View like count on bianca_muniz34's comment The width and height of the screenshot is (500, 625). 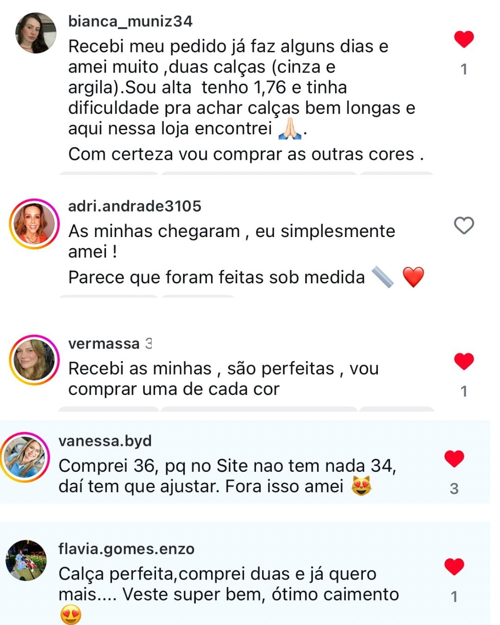(x=463, y=69)
